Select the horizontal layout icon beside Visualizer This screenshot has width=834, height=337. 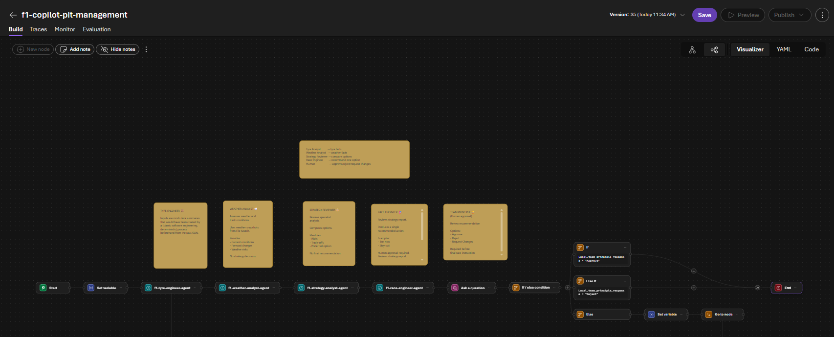click(x=714, y=49)
